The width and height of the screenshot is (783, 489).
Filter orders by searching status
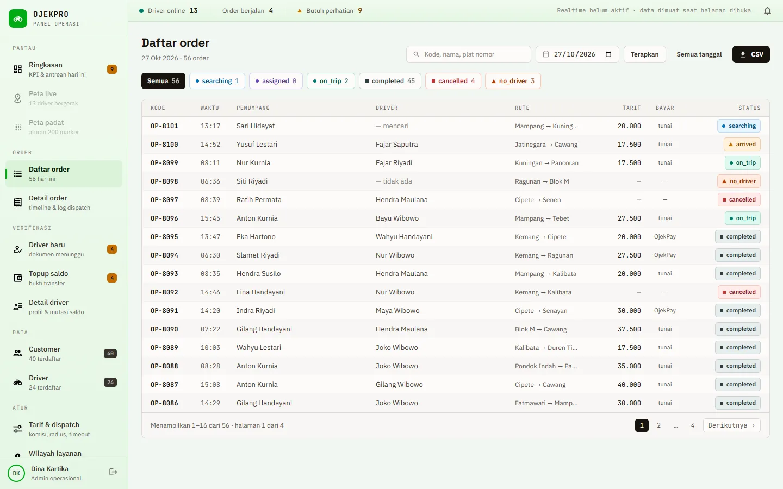[217, 81]
